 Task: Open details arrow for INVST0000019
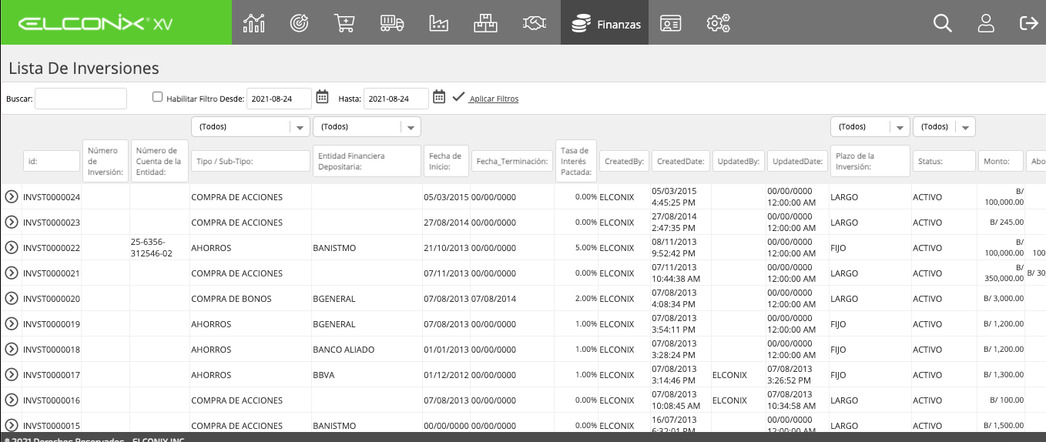tap(12, 323)
